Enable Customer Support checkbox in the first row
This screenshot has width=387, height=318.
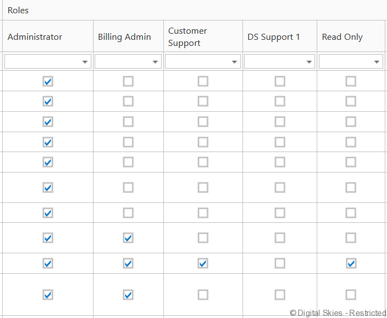click(203, 81)
